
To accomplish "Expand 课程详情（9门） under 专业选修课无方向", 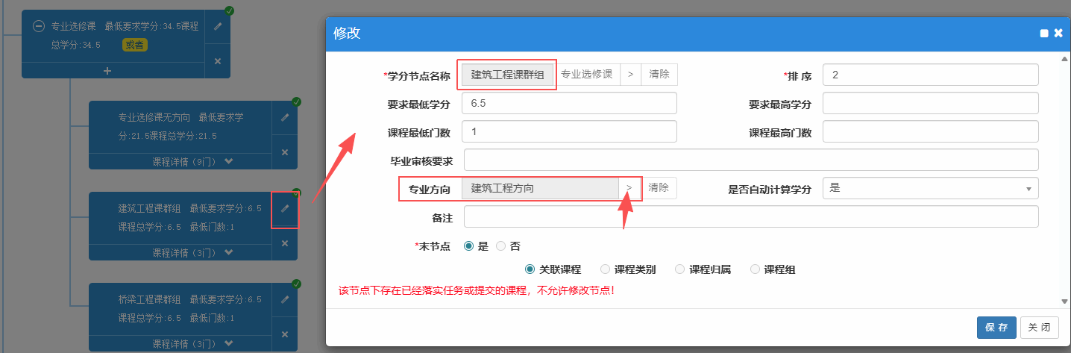I will [192, 161].
